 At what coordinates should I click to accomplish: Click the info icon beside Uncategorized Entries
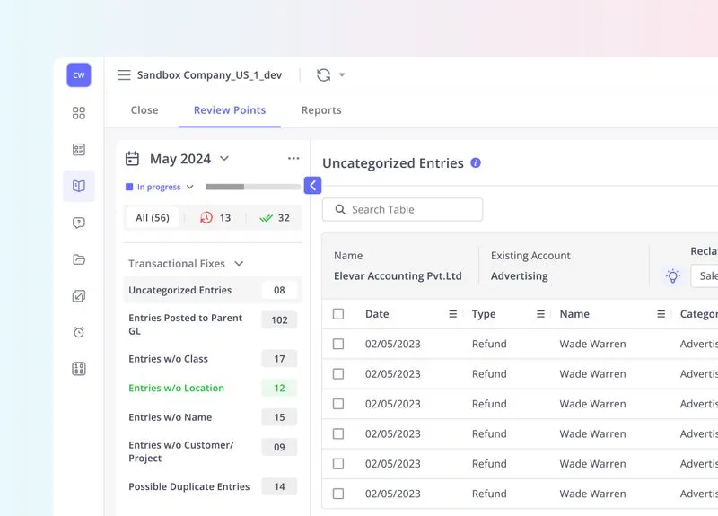point(476,163)
